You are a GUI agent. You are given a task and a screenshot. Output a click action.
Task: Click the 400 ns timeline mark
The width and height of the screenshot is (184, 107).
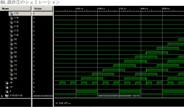tap(145, 9)
